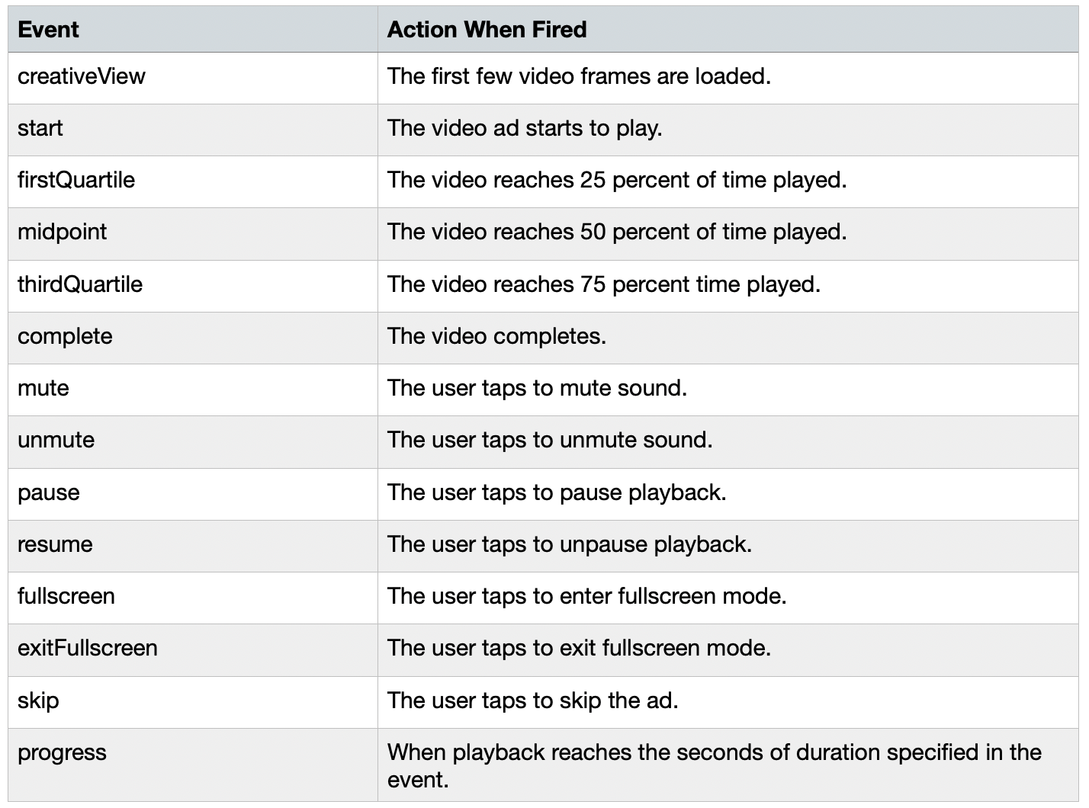This screenshot has height=808, width=1089.
Task: Select the "mute" event cell
Action: click(x=43, y=388)
